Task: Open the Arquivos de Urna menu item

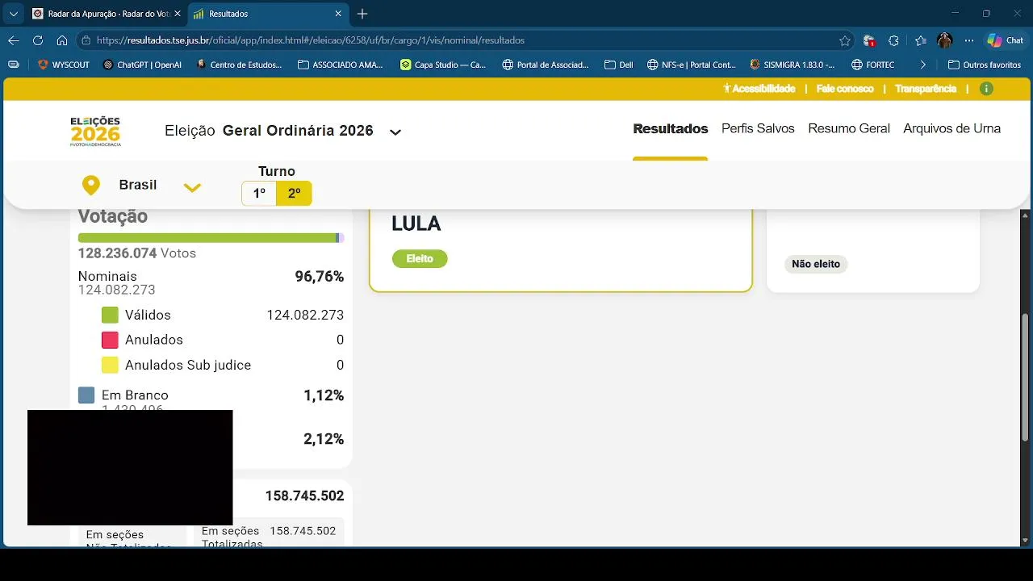Action: coord(952,128)
